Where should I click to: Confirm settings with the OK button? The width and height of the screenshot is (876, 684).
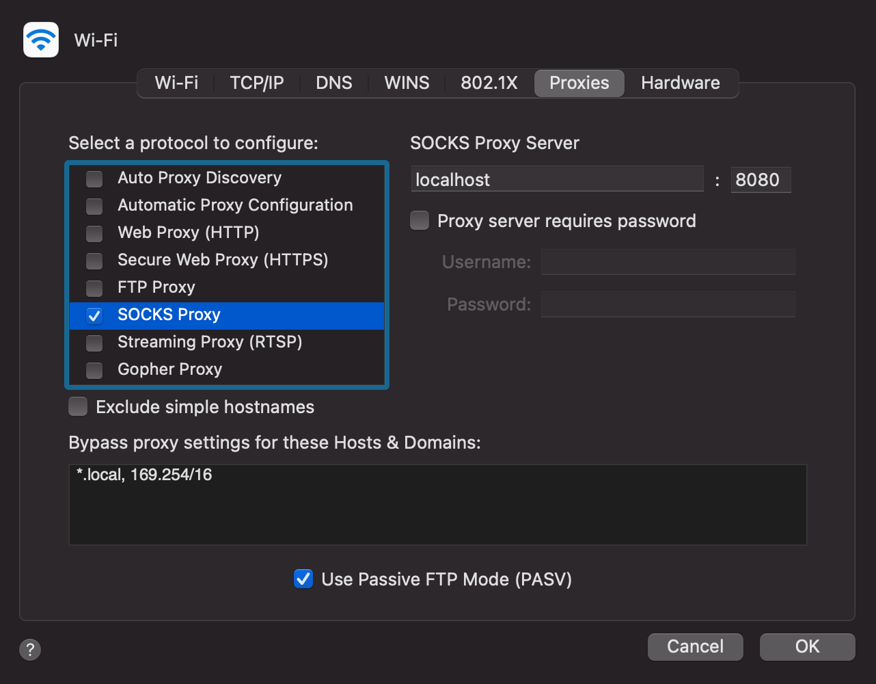tap(807, 646)
